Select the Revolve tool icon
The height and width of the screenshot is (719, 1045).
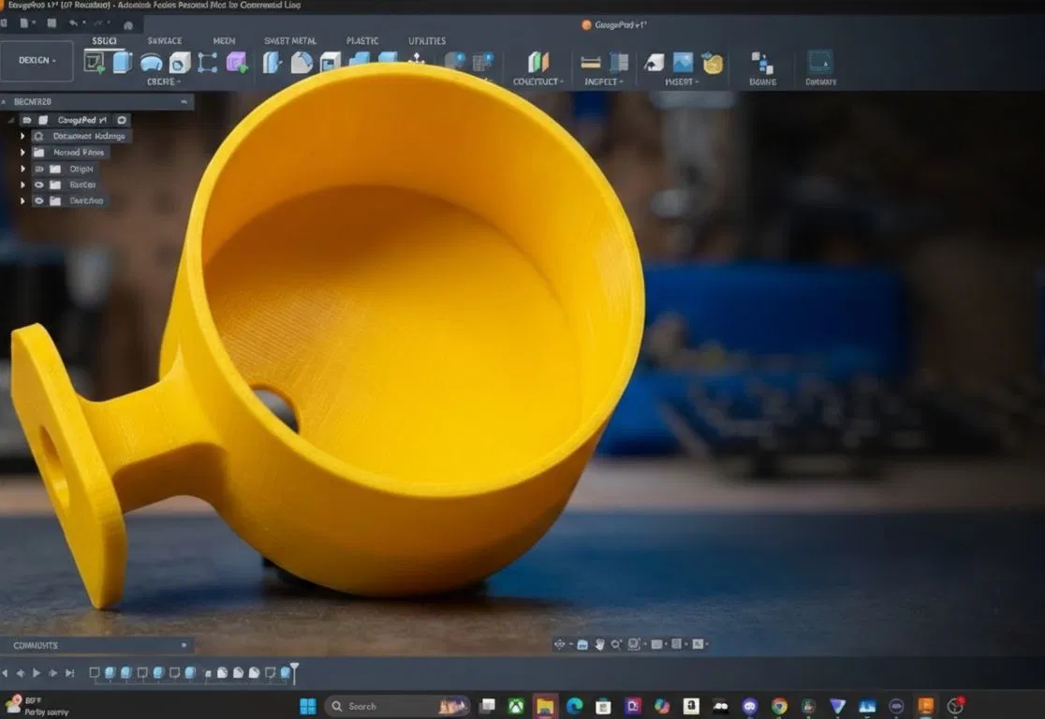tap(152, 64)
